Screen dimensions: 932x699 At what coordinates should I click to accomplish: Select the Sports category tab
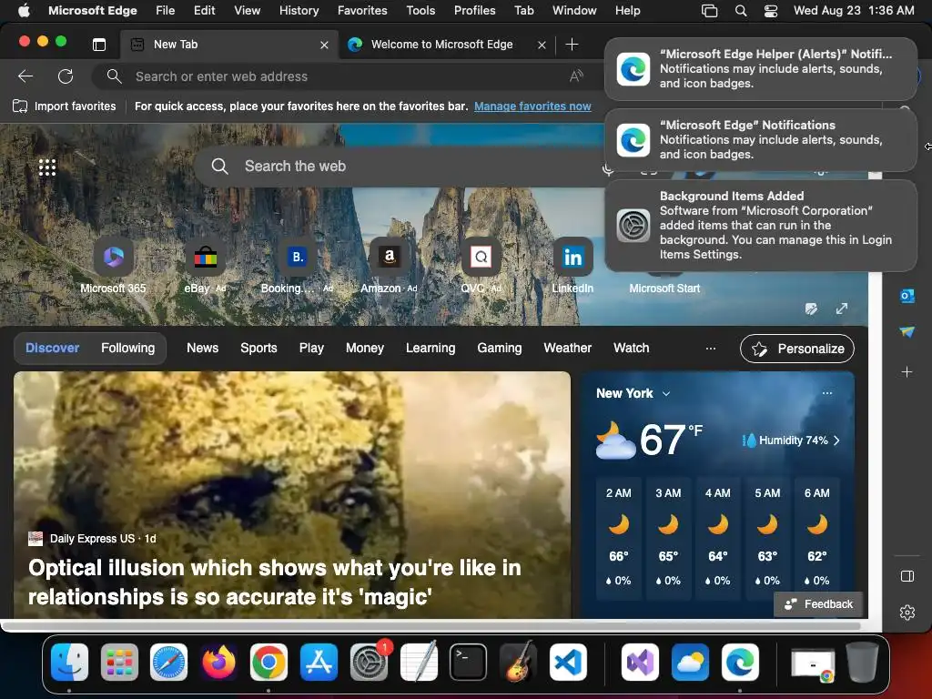pos(258,349)
